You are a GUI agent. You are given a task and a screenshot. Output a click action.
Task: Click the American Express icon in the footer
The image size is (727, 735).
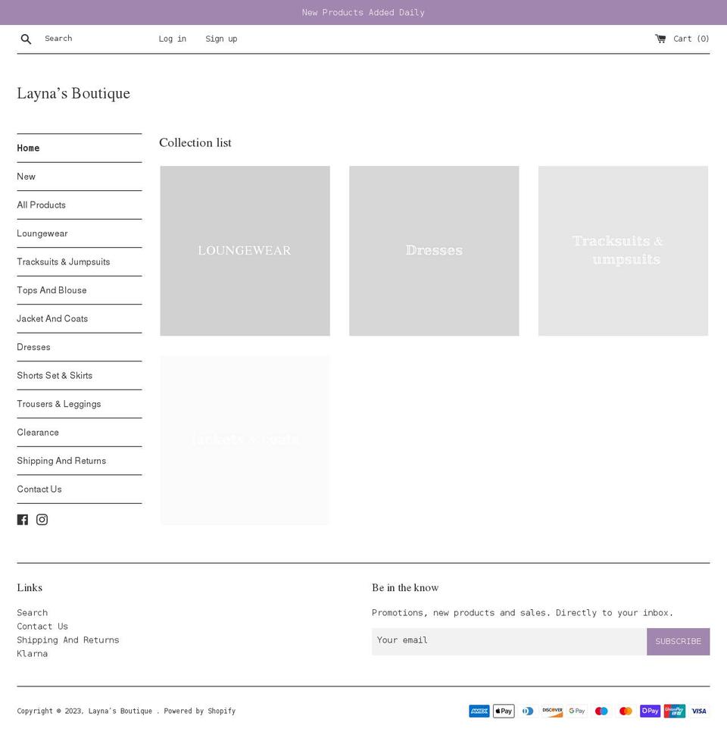[x=479, y=711]
